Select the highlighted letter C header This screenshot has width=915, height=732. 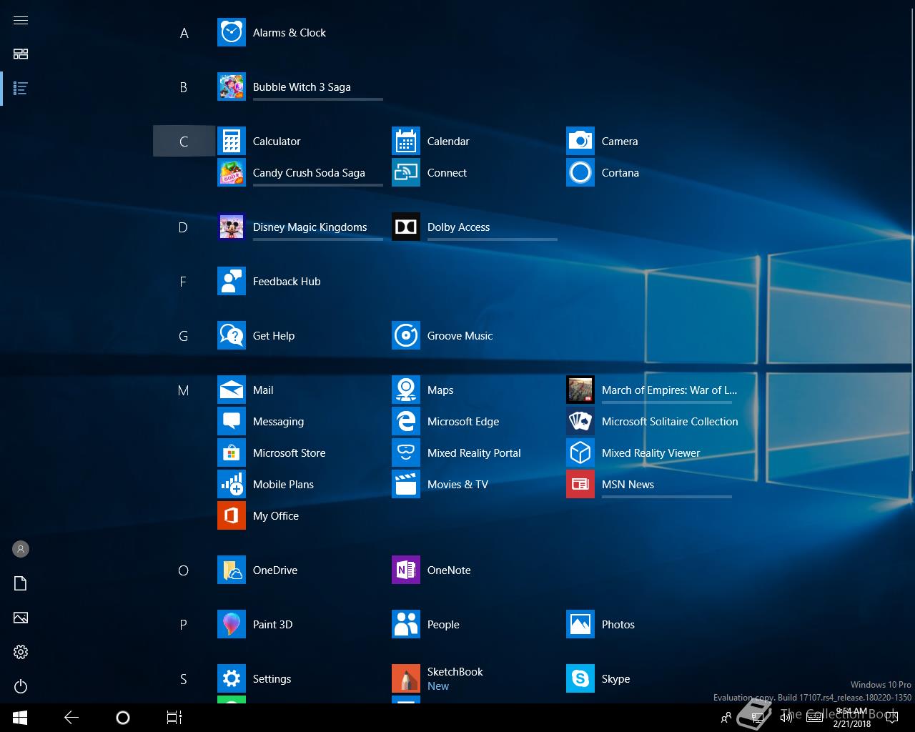coord(184,142)
